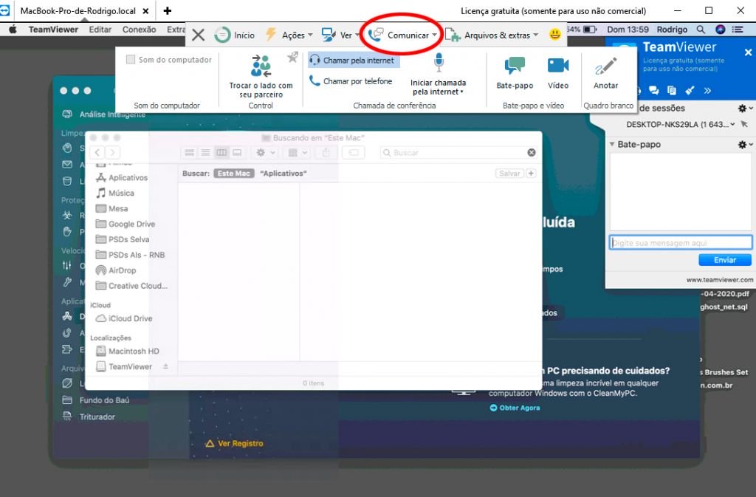Open the Comunicar dropdown menu
756x497 pixels.
click(402, 35)
